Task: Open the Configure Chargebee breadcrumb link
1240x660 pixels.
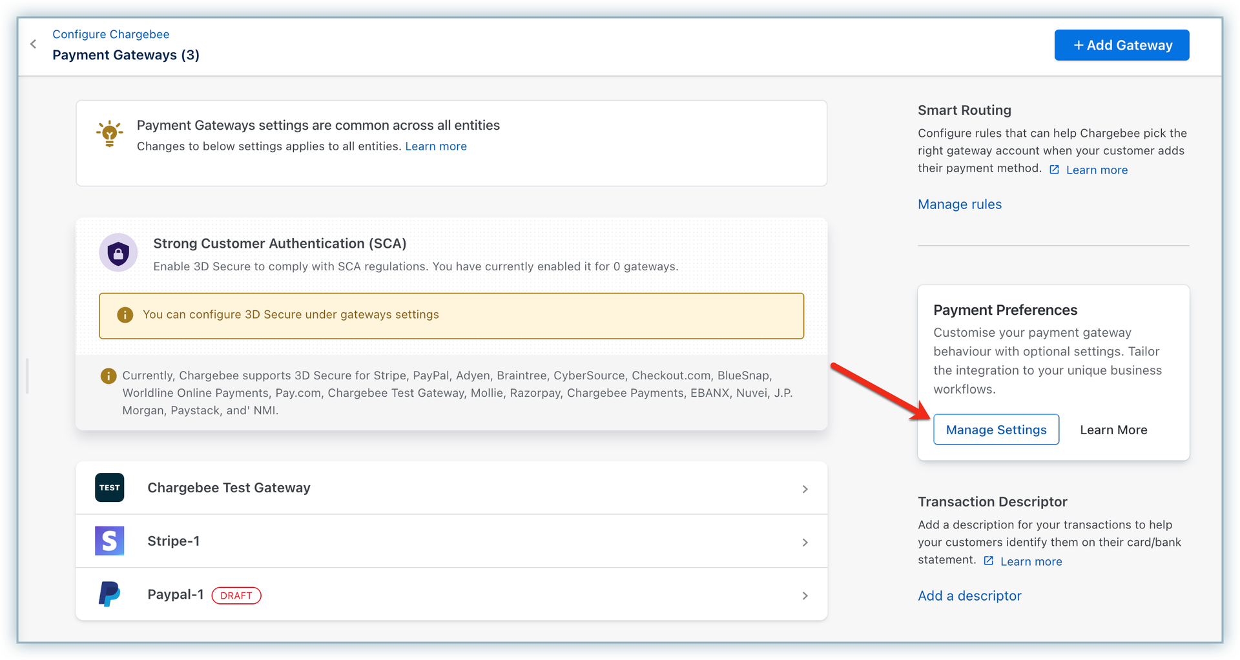Action: coord(111,34)
